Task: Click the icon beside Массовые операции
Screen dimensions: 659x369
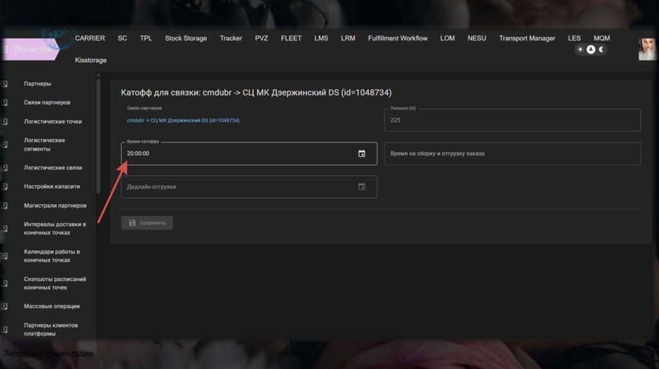Action: point(5,307)
